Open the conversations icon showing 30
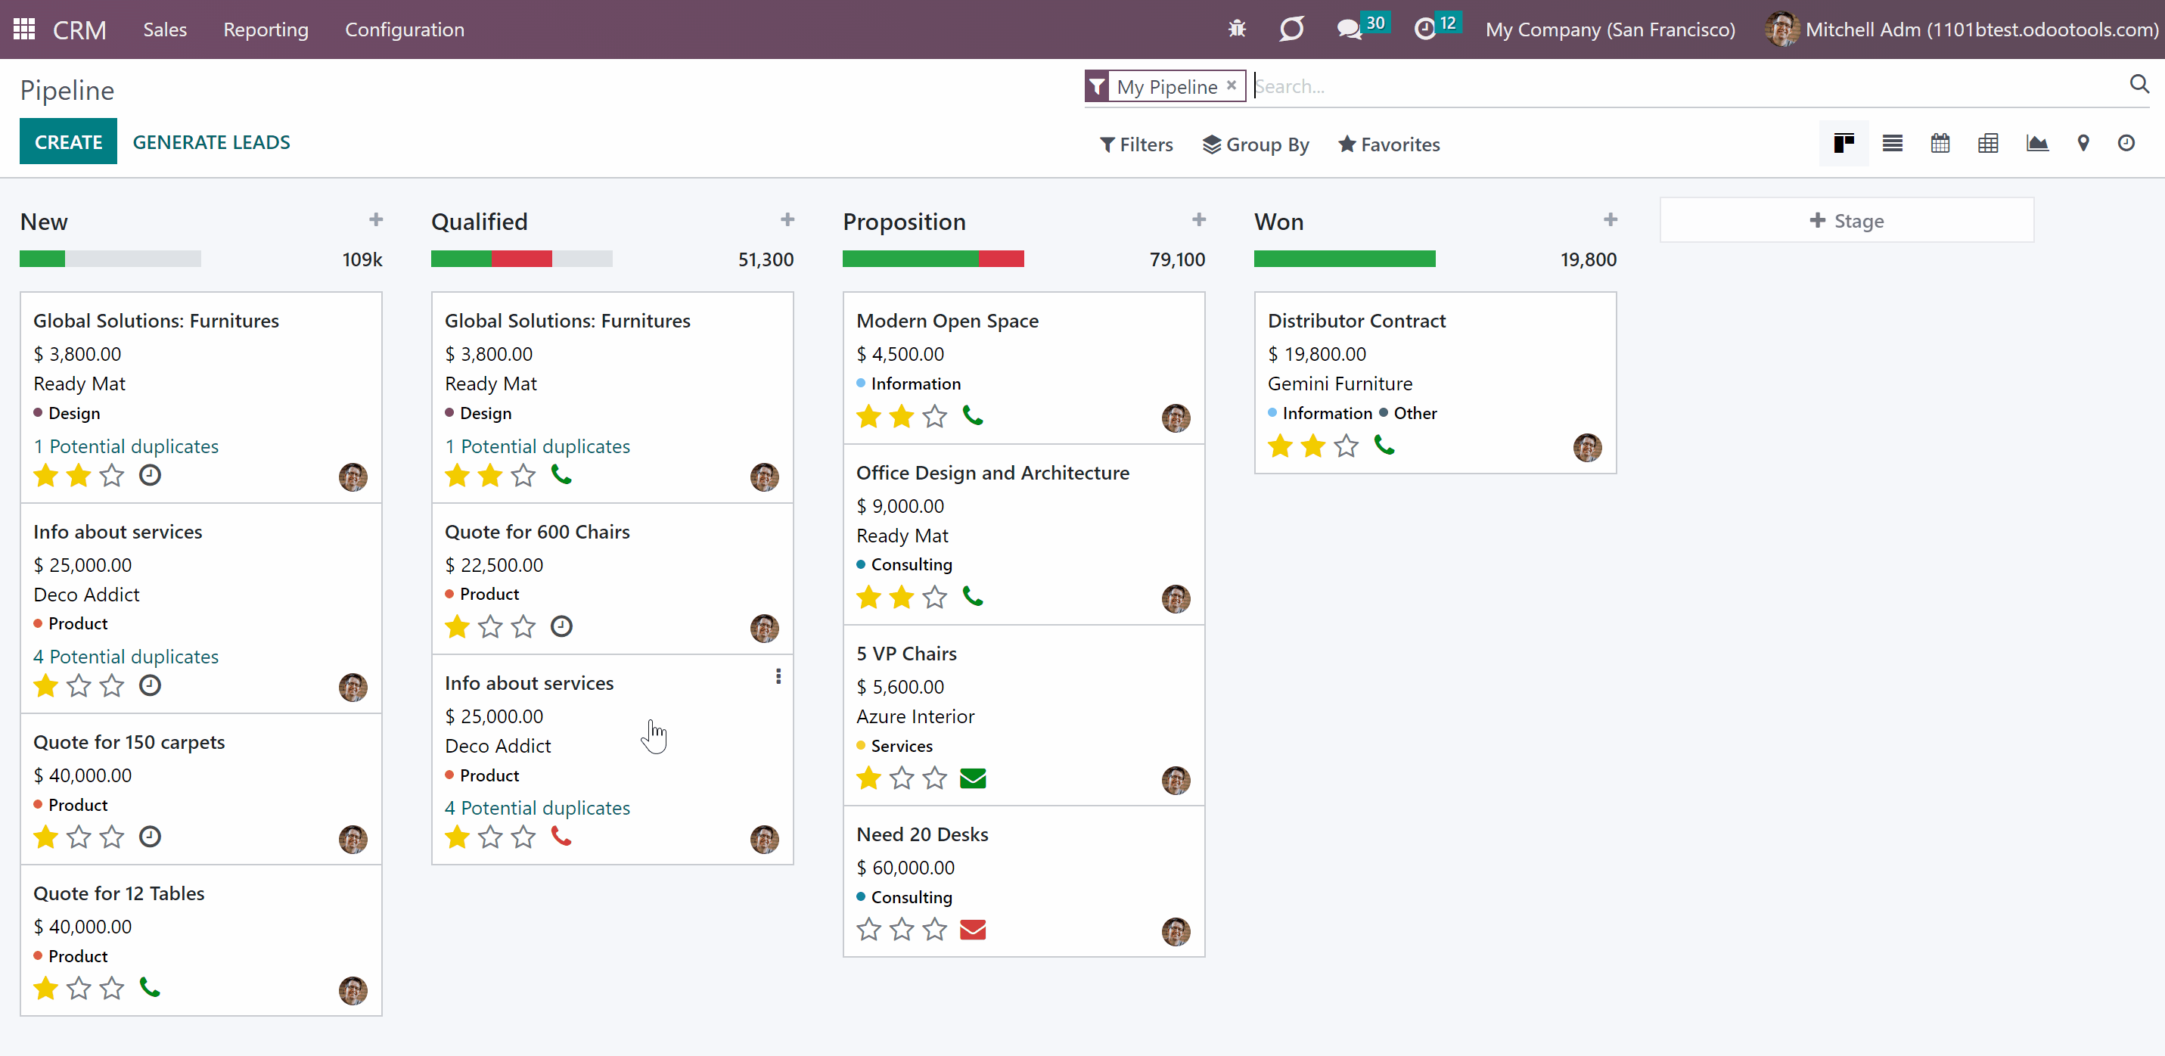The image size is (2165, 1056). [x=1360, y=28]
